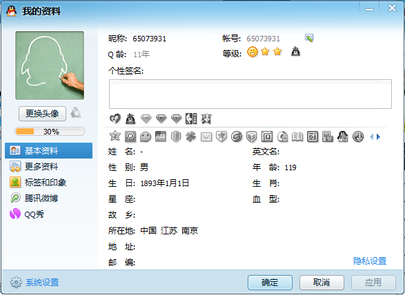Open the 系统设置 link
The height and width of the screenshot is (295, 405).
pyautogui.click(x=42, y=283)
